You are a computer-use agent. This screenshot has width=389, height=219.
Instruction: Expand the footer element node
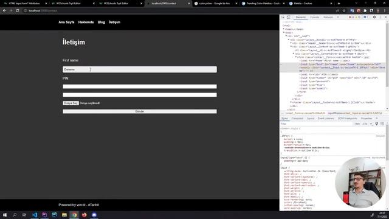[291, 102]
